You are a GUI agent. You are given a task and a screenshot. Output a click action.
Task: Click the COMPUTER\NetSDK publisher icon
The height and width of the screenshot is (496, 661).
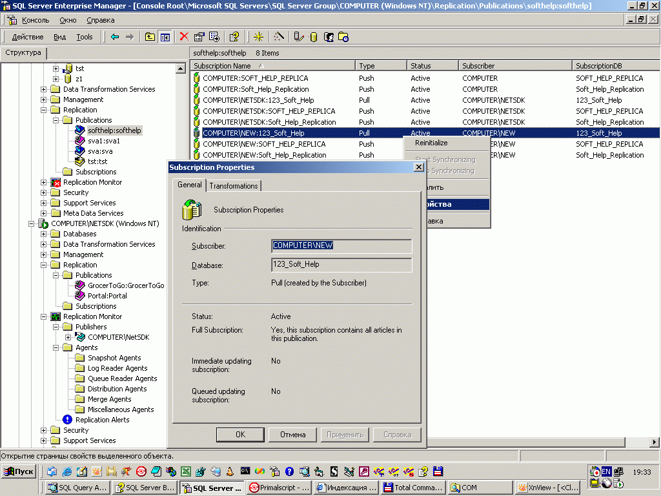[80, 337]
